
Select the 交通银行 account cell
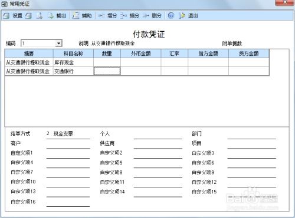(73, 71)
